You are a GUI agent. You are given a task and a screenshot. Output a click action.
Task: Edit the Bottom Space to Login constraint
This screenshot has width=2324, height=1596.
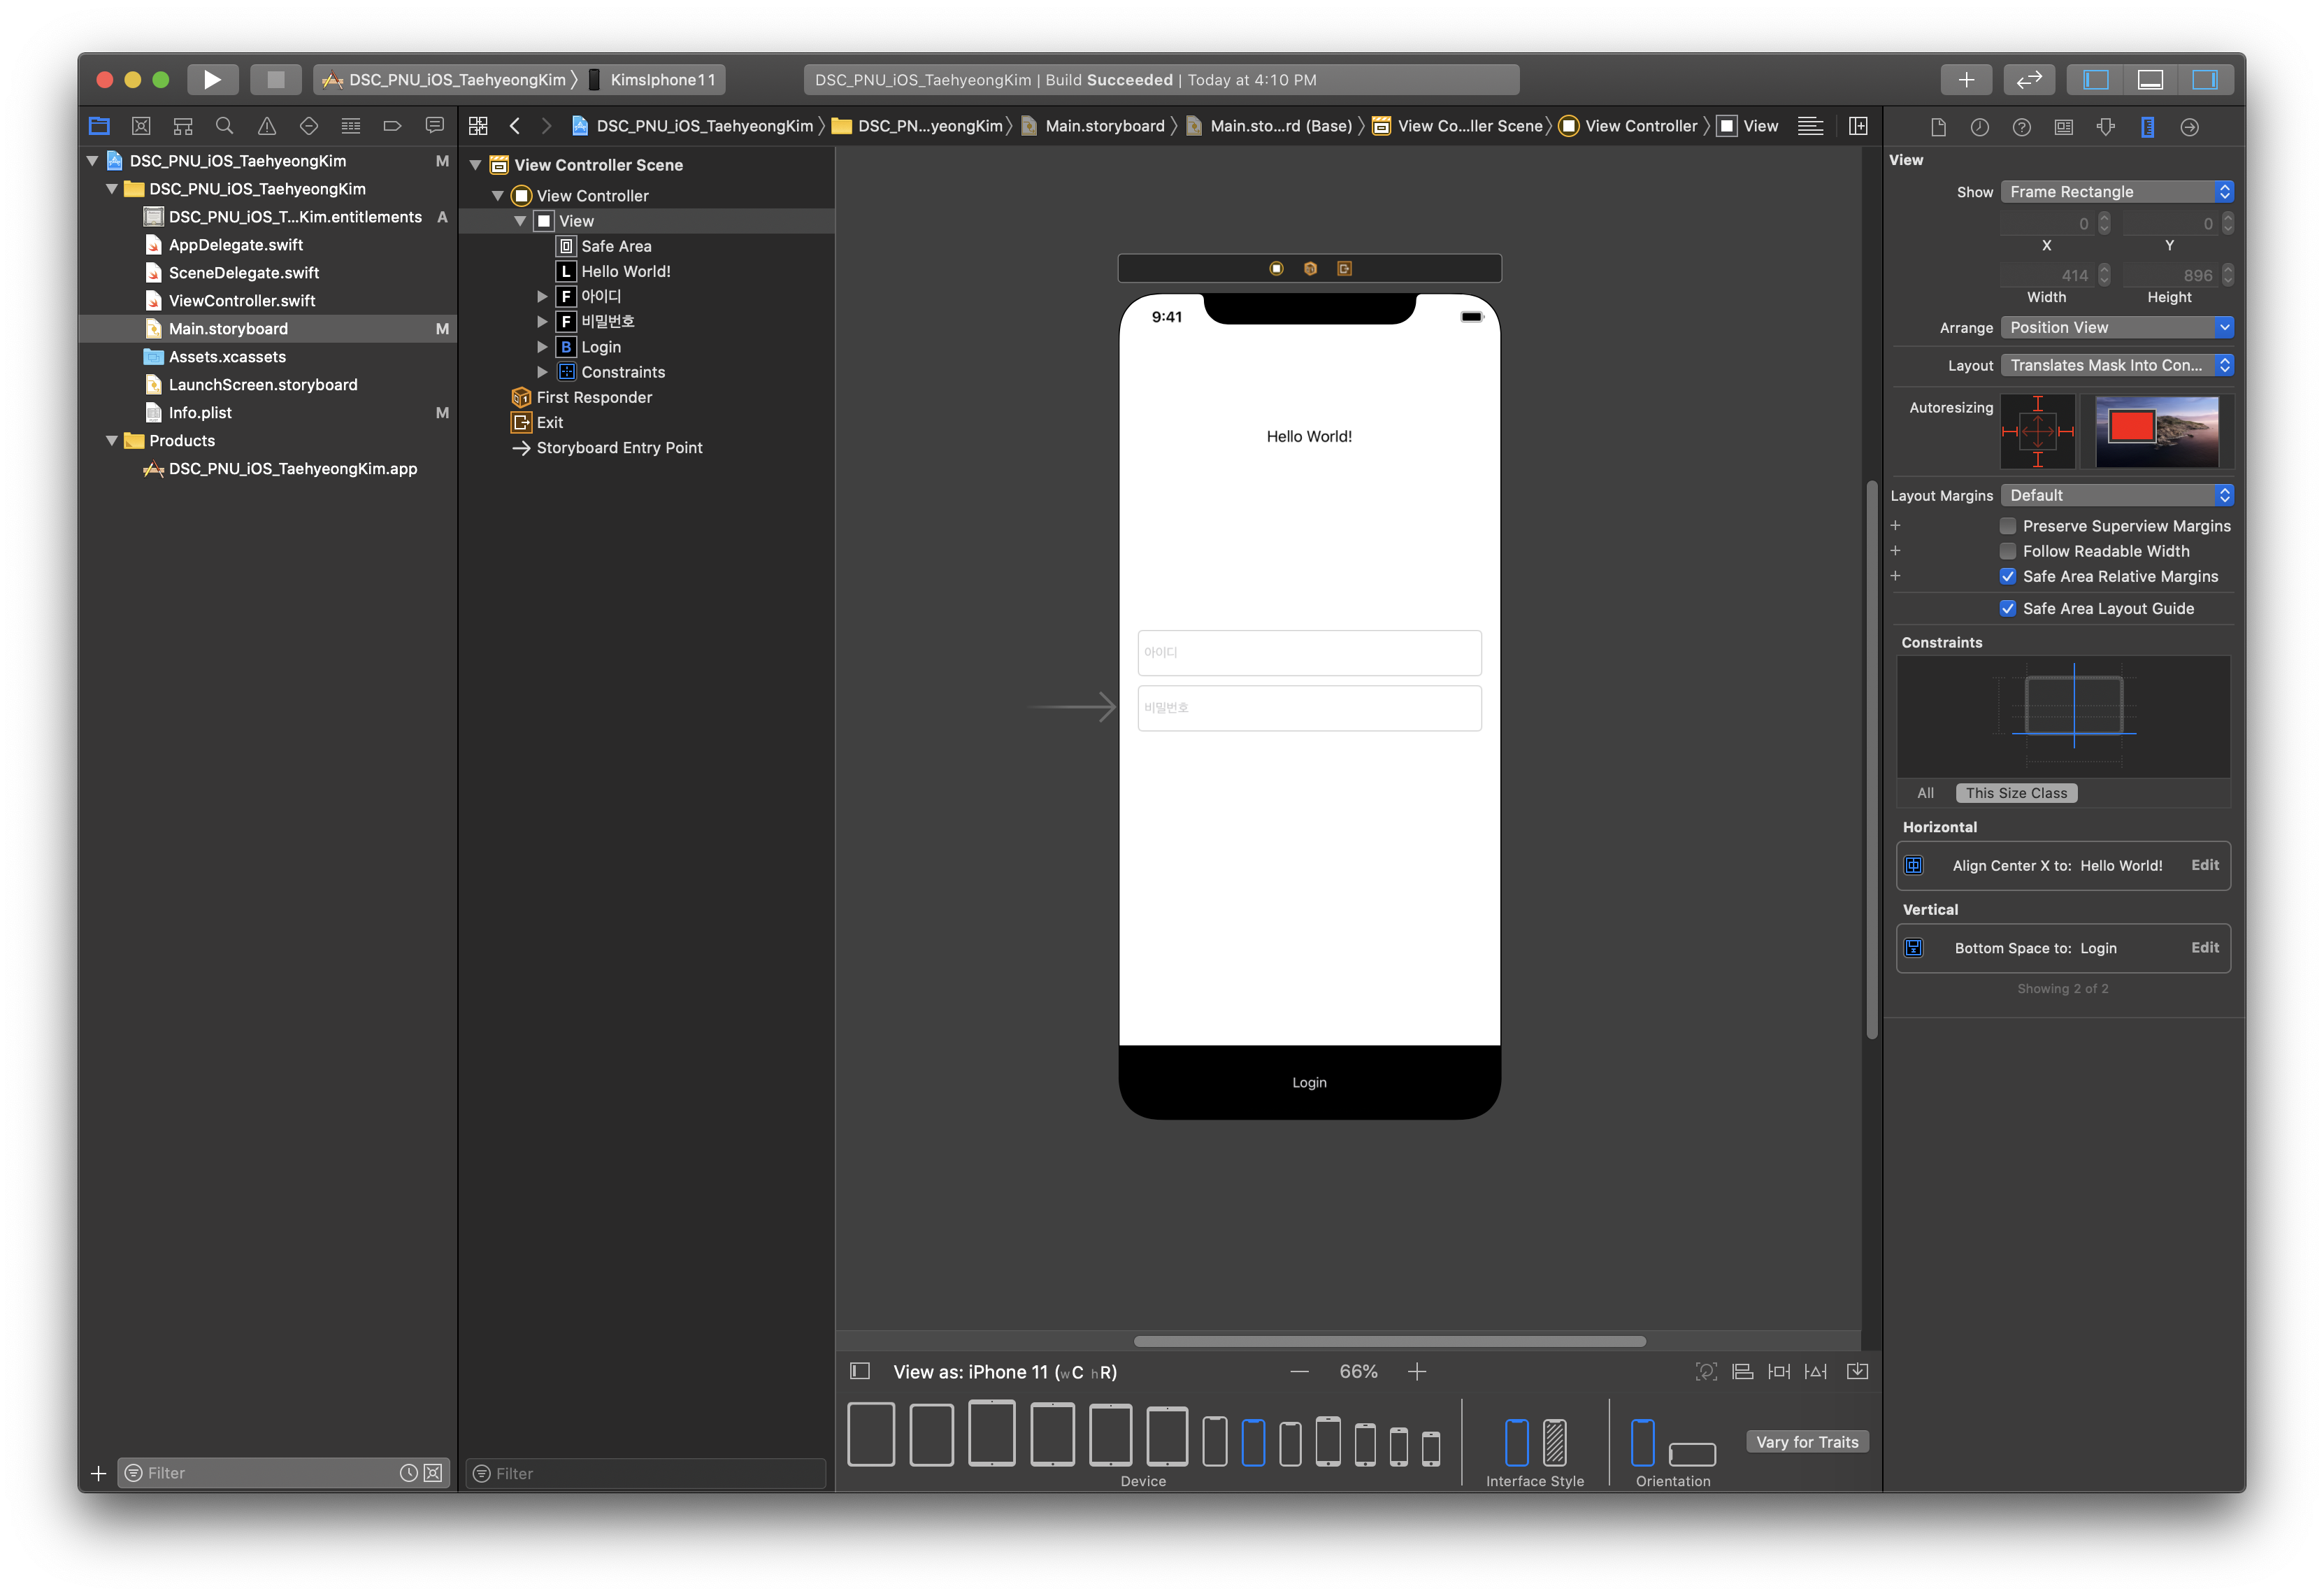(x=2204, y=948)
